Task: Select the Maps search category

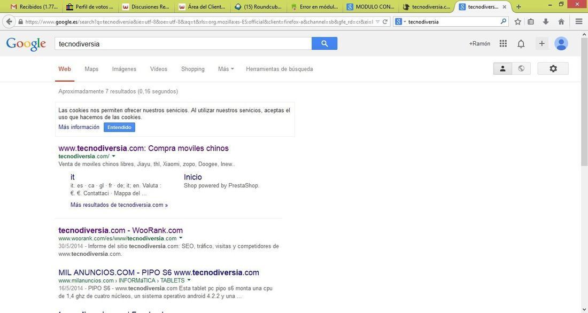Action: coord(91,69)
